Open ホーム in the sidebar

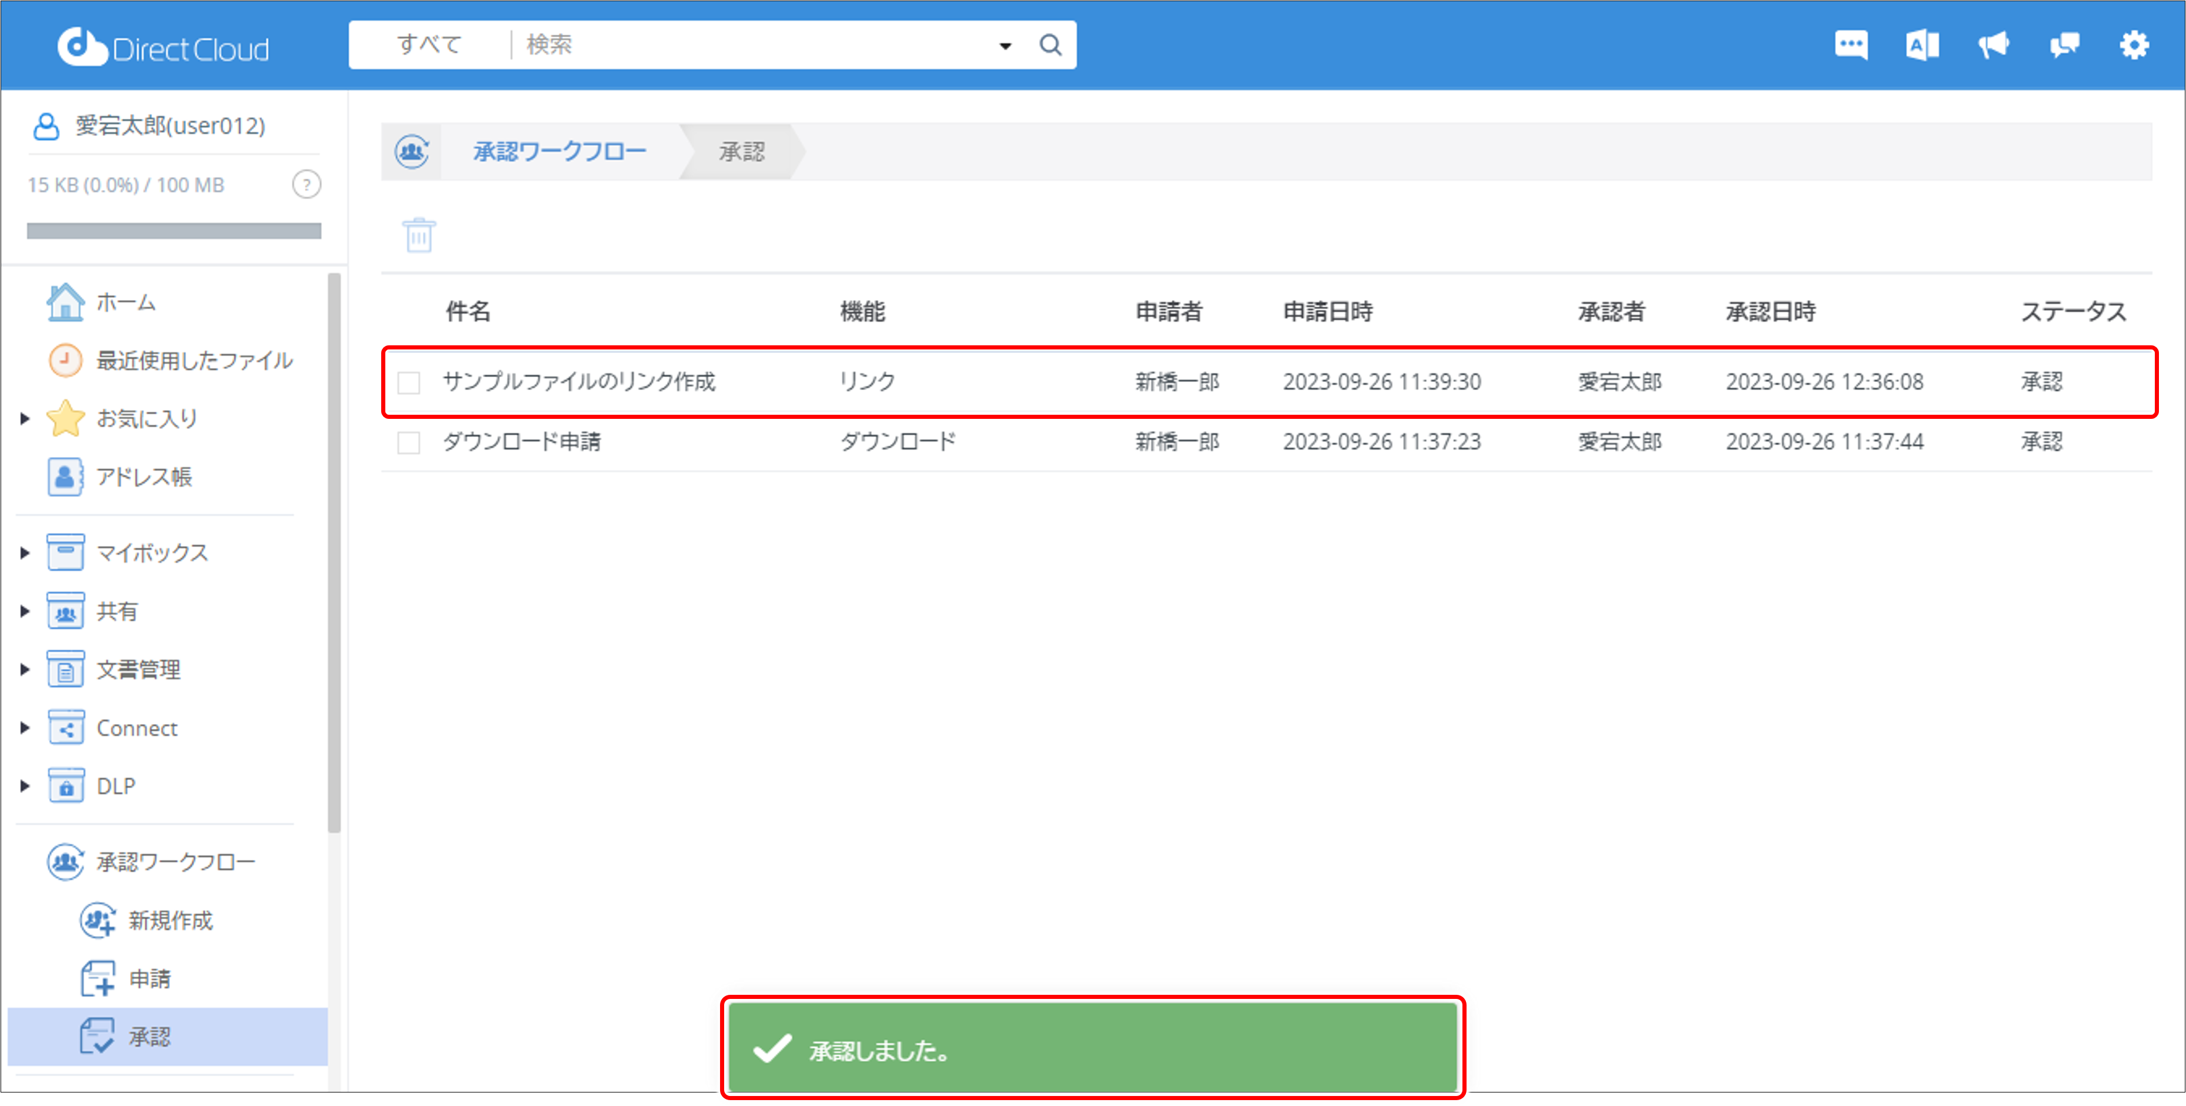[102, 302]
